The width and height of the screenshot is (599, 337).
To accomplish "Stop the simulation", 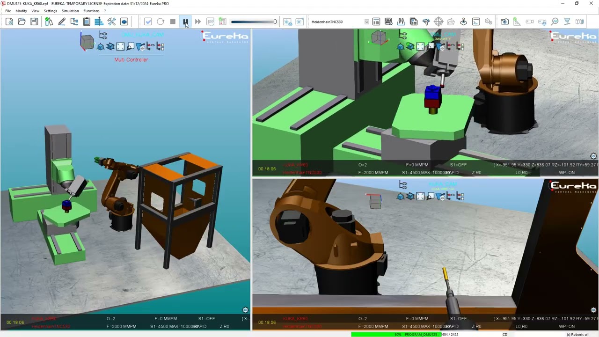I will tap(173, 22).
